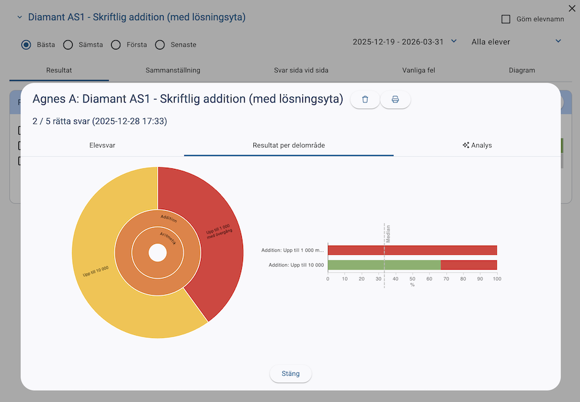Open the date range dropdown
580x402 pixels.
pos(405,41)
